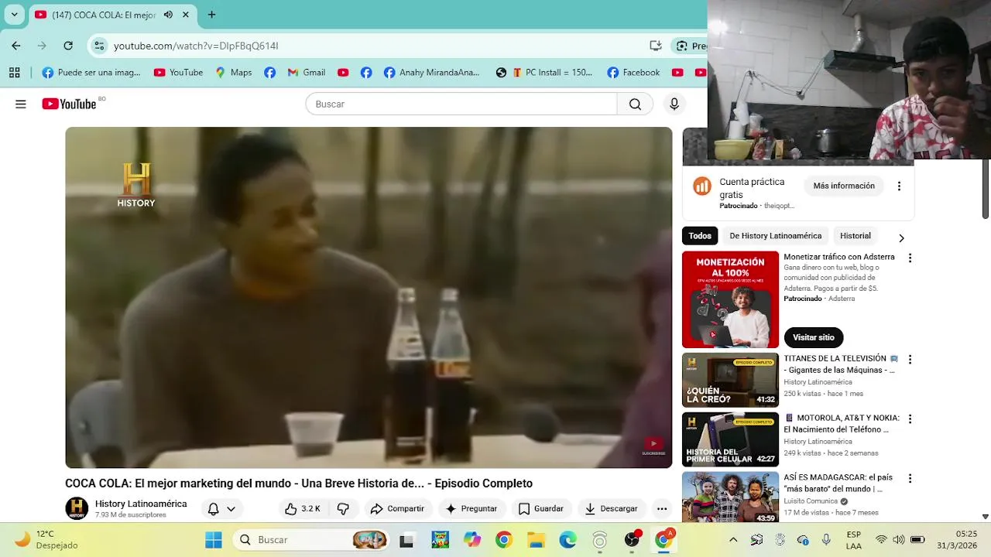
Task: Click the install app icon in the address bar
Action: 656,46
